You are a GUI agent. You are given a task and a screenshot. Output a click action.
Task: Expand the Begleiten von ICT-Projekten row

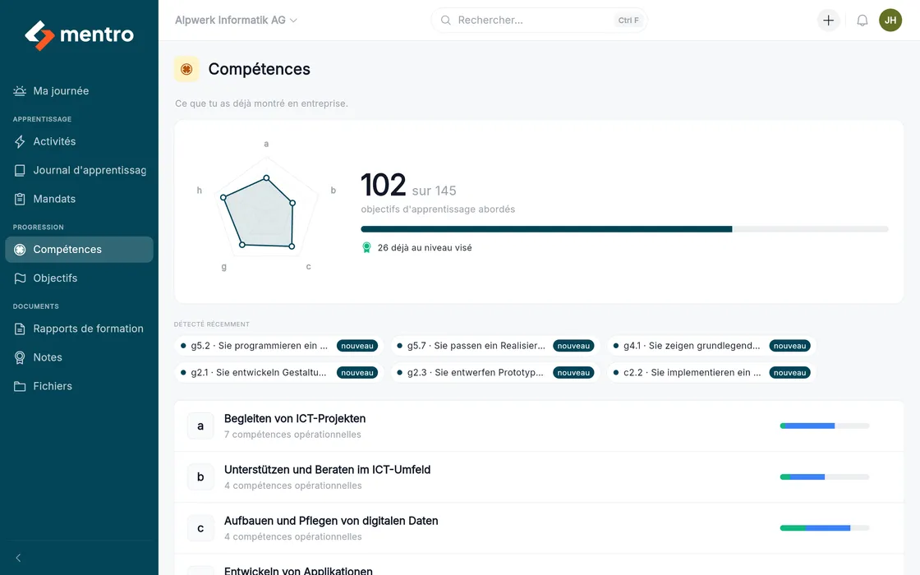point(539,426)
